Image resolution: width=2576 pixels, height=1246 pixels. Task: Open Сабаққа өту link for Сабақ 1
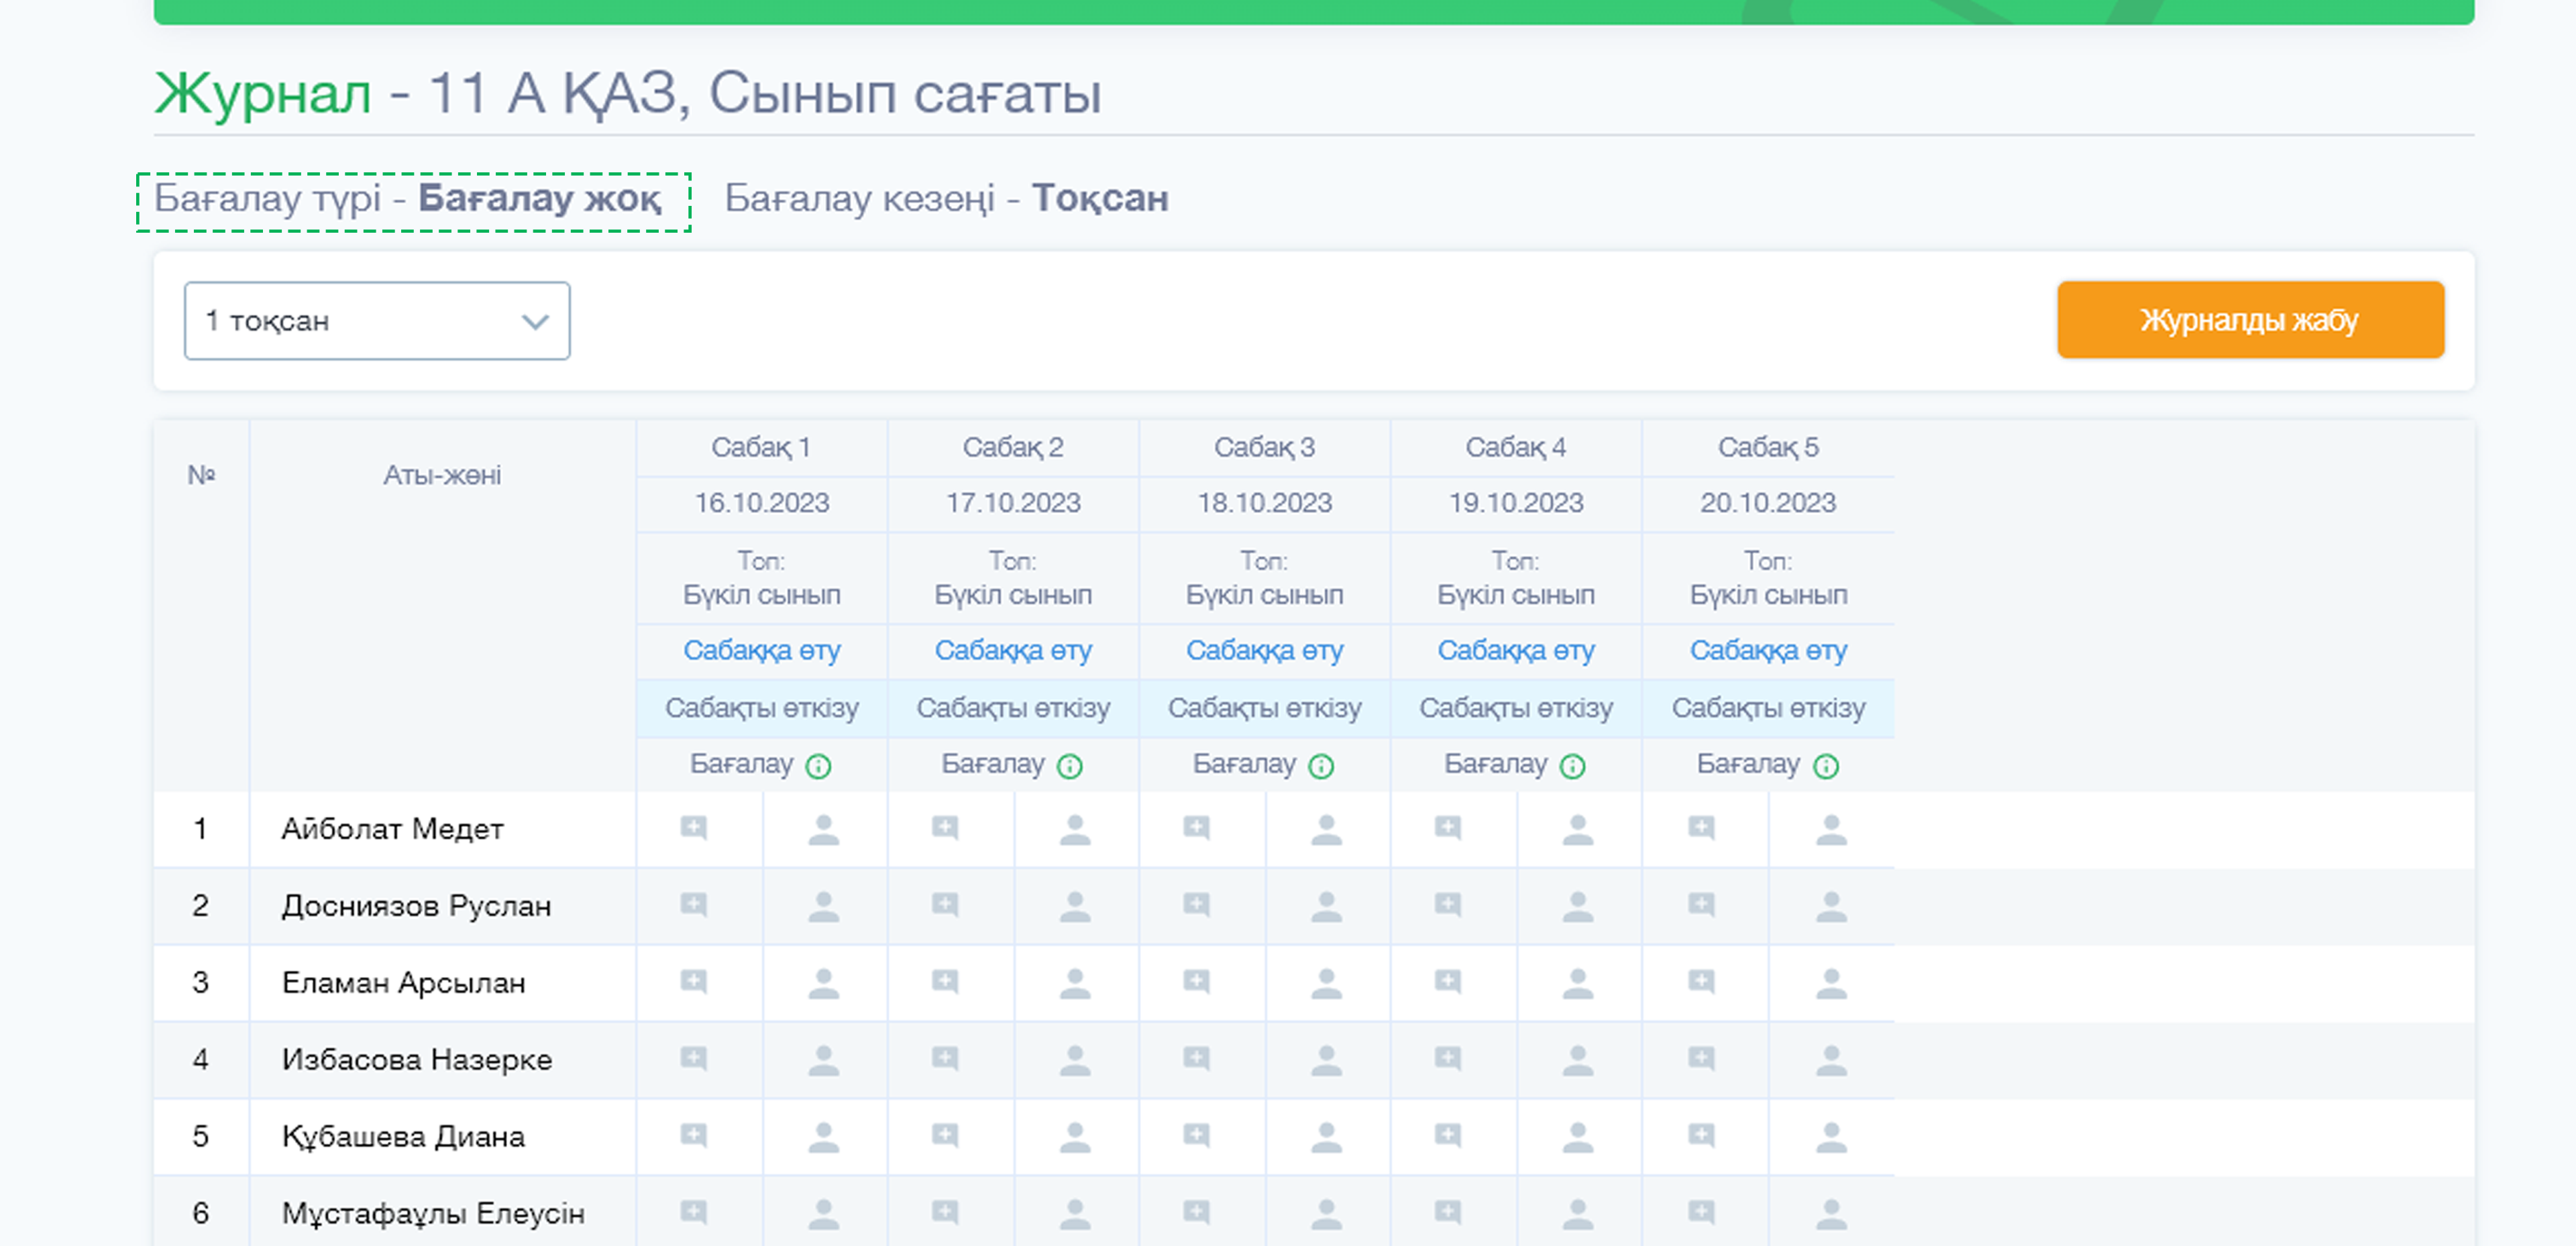tap(762, 651)
